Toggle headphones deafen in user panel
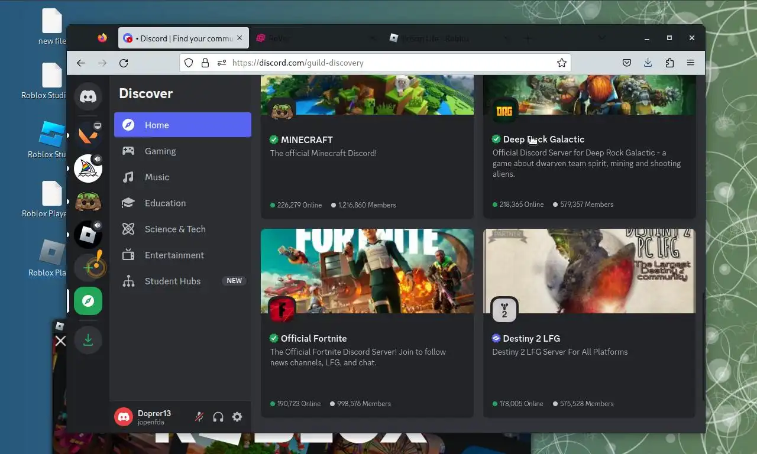The width and height of the screenshot is (757, 454). coord(218,417)
